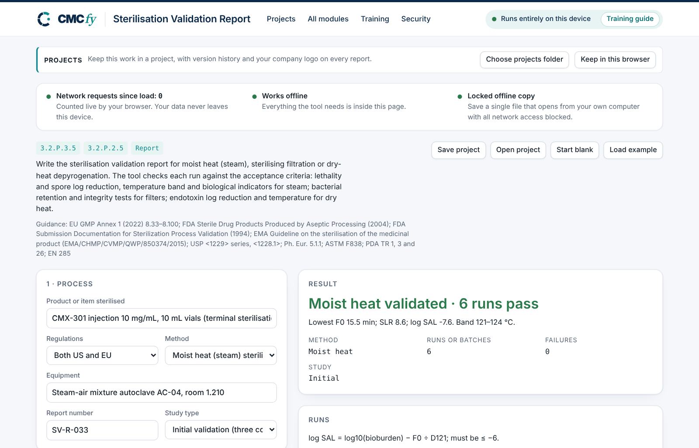Viewport: 699px width, 448px height.
Task: Open the Security menu item
Action: (x=416, y=19)
